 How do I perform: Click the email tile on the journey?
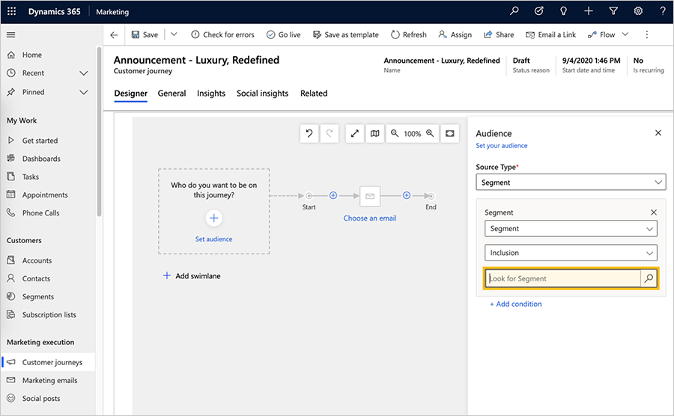(370, 196)
